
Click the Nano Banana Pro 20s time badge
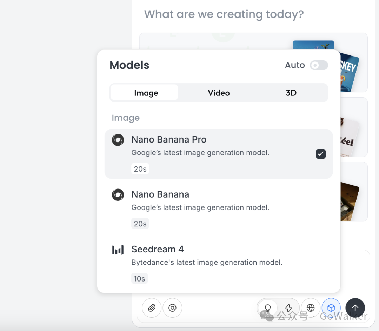140,169
